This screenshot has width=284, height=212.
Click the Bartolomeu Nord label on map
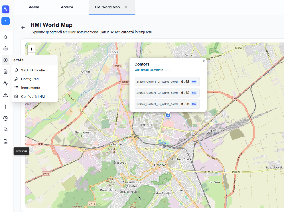tap(83, 134)
